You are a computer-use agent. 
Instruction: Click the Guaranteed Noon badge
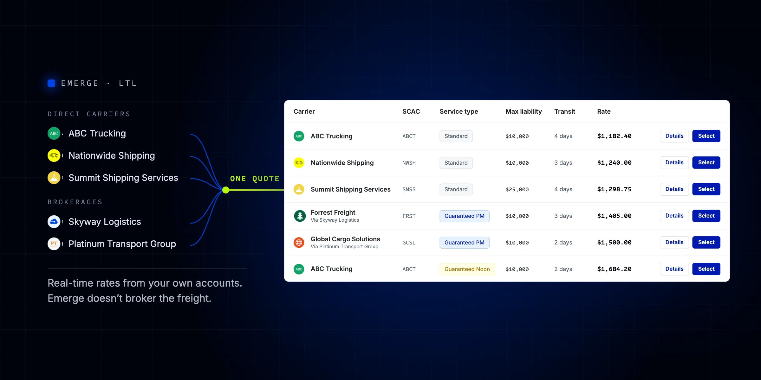click(467, 269)
